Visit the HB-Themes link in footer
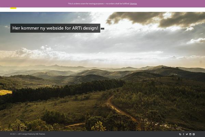This screenshot has width=205, height=137. click(x=40, y=134)
